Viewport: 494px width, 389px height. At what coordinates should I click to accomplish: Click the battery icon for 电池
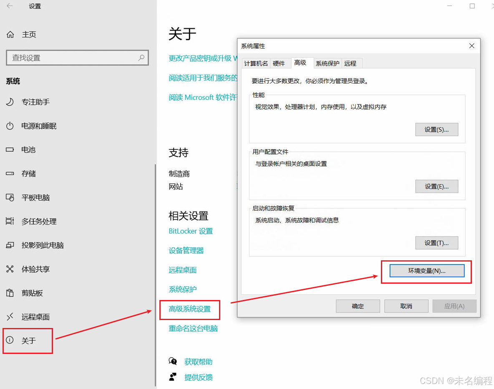[10, 150]
